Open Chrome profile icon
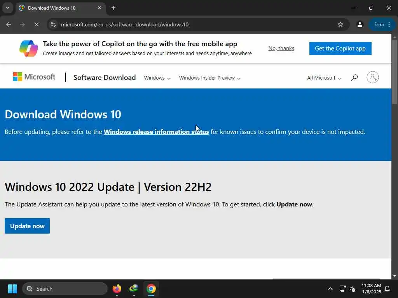The width and height of the screenshot is (398, 298). (x=360, y=24)
